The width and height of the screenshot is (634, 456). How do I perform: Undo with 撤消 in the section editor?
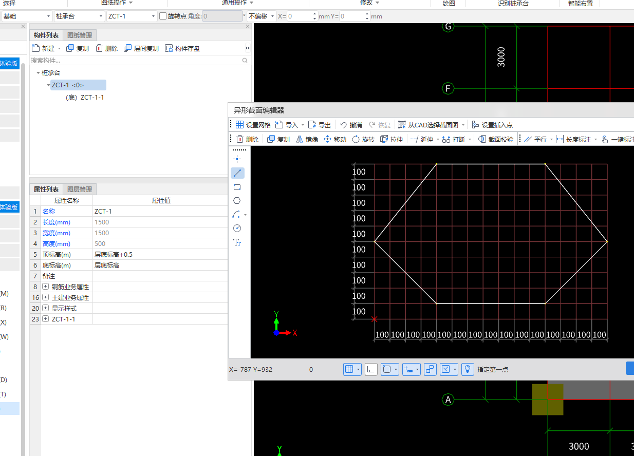(x=351, y=125)
